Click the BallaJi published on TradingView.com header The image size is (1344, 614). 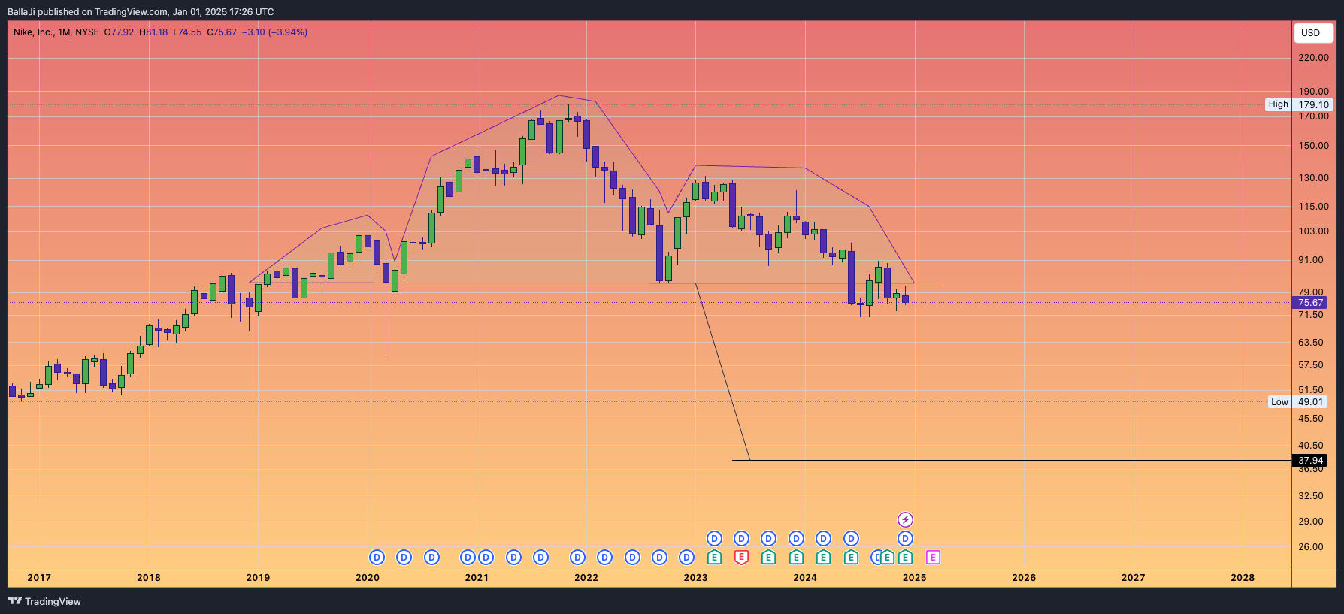click(x=141, y=11)
